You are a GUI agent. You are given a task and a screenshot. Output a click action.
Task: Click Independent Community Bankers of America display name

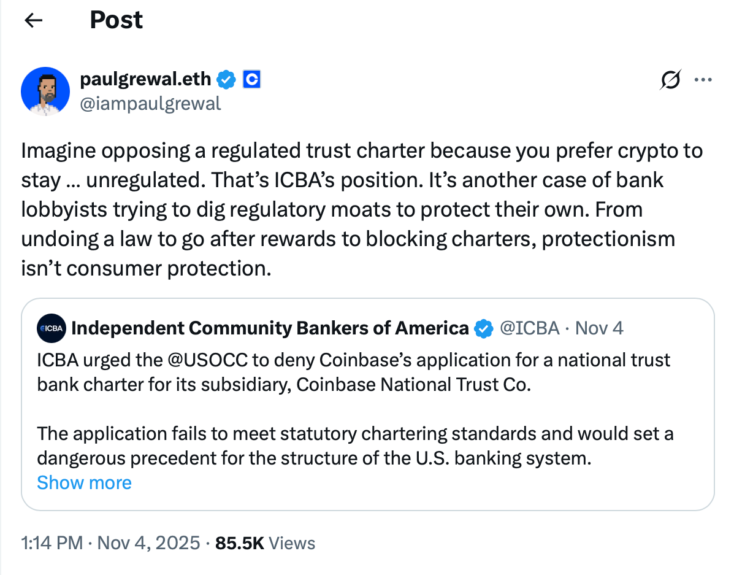tap(270, 328)
